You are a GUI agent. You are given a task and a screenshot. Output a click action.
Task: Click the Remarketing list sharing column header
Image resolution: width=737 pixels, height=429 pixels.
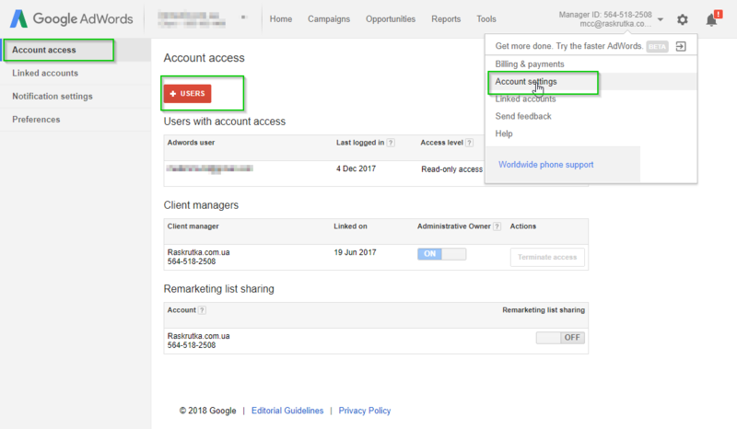pos(544,309)
